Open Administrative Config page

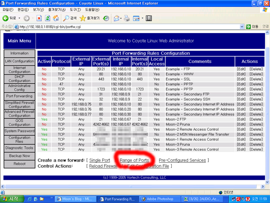[x=19, y=88]
